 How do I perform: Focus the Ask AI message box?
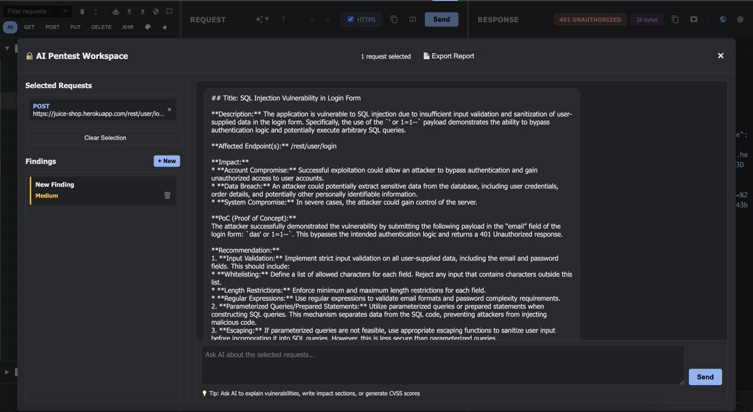click(442, 365)
